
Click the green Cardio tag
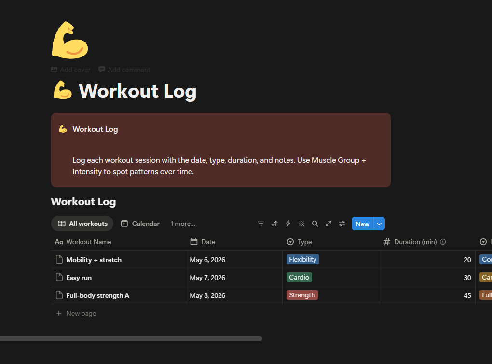coord(299,277)
